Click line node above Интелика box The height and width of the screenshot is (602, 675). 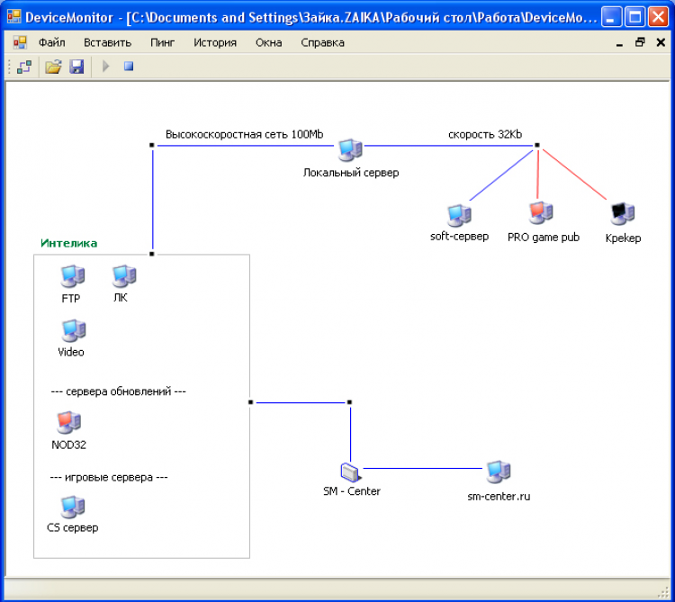point(151,254)
